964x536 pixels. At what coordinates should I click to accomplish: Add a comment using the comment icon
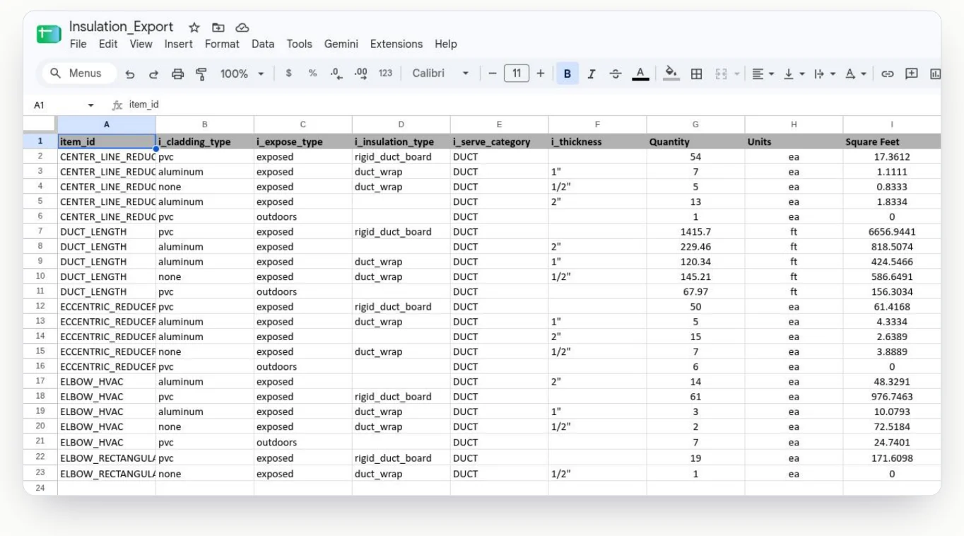pyautogui.click(x=912, y=74)
